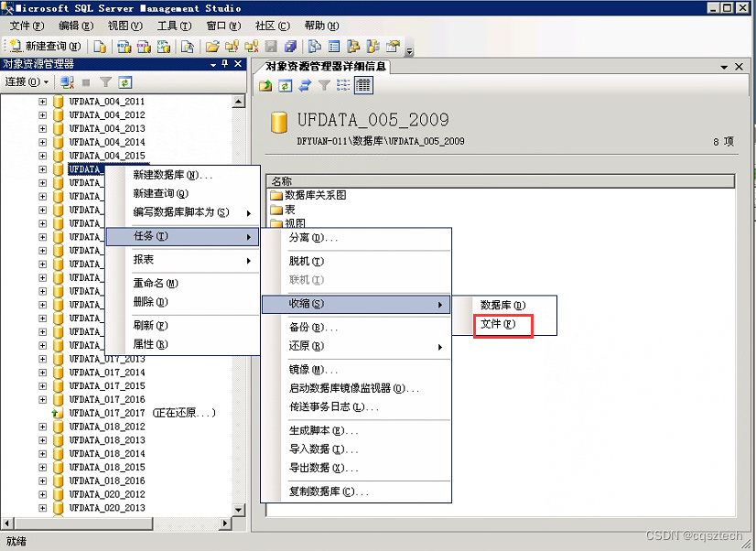Start an Analysis Services XMLA query
Screen dimensions: 756x551
[164, 47]
